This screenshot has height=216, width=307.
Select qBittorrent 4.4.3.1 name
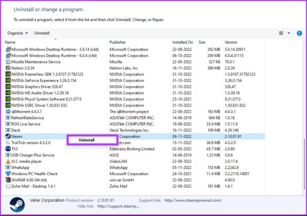[26, 111]
